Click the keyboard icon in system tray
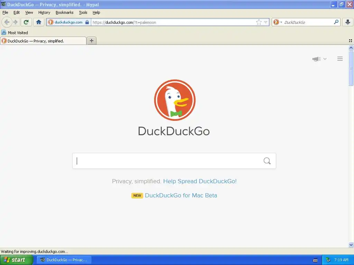Screen dimensions: 354x265 (315, 260)
